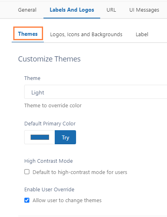Click the Customize Themes heading
Viewport: 167px width, 217px height.
pyautogui.click(x=49, y=59)
